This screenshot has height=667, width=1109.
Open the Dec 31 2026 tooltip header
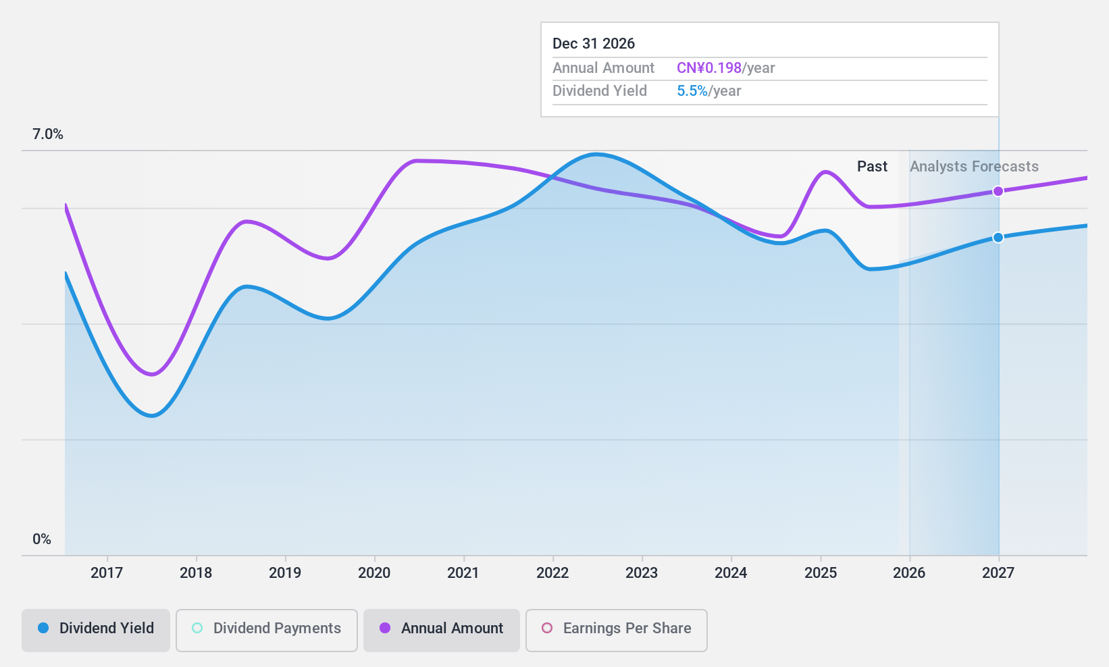[594, 43]
